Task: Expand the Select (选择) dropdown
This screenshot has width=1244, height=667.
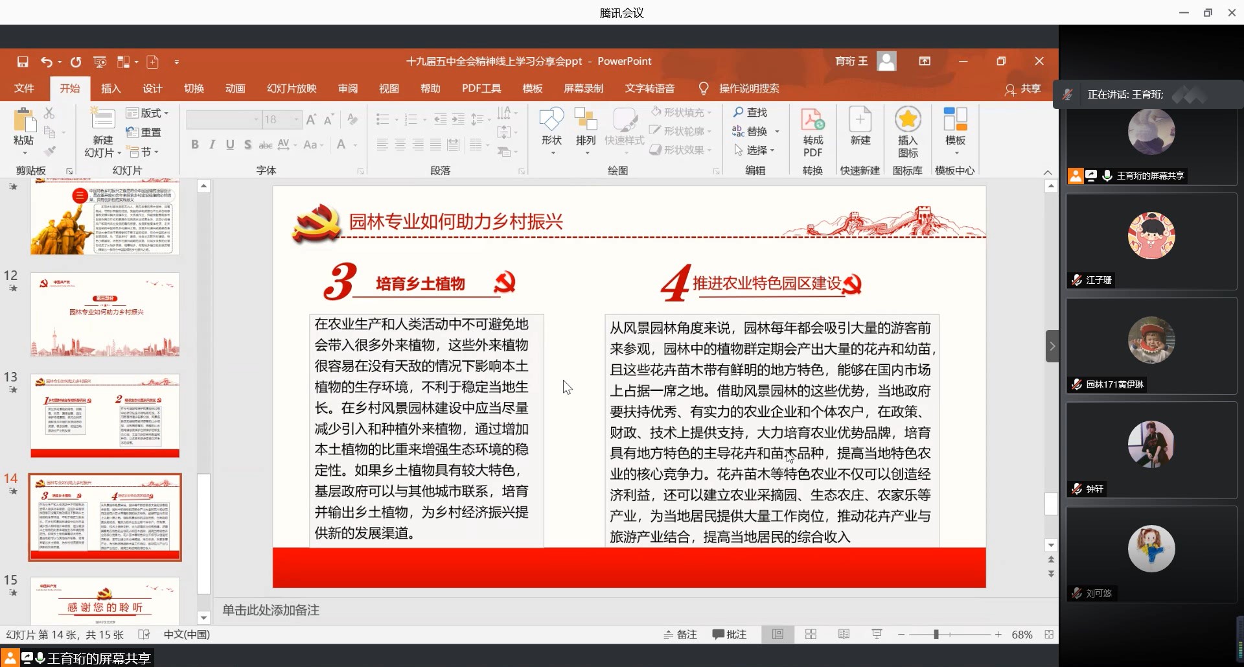Action: (x=755, y=150)
